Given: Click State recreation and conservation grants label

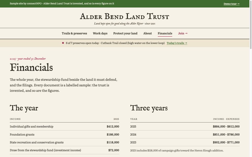Looking at the screenshot, I should coord(37,142).
